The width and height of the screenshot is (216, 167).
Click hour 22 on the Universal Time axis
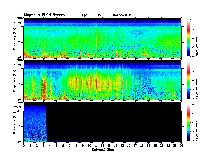168,145
